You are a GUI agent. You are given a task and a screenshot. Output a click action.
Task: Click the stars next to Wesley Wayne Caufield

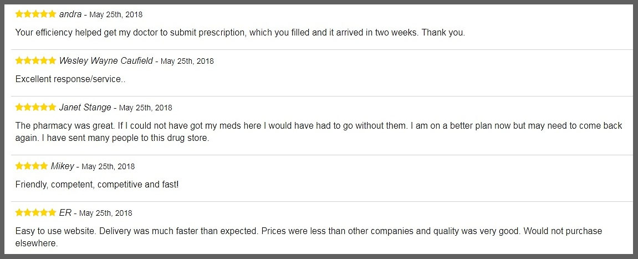coord(35,60)
